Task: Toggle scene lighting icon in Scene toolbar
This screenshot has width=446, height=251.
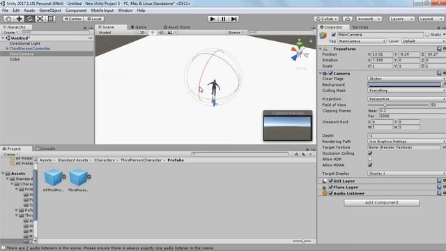Action: pyautogui.click(x=153, y=33)
